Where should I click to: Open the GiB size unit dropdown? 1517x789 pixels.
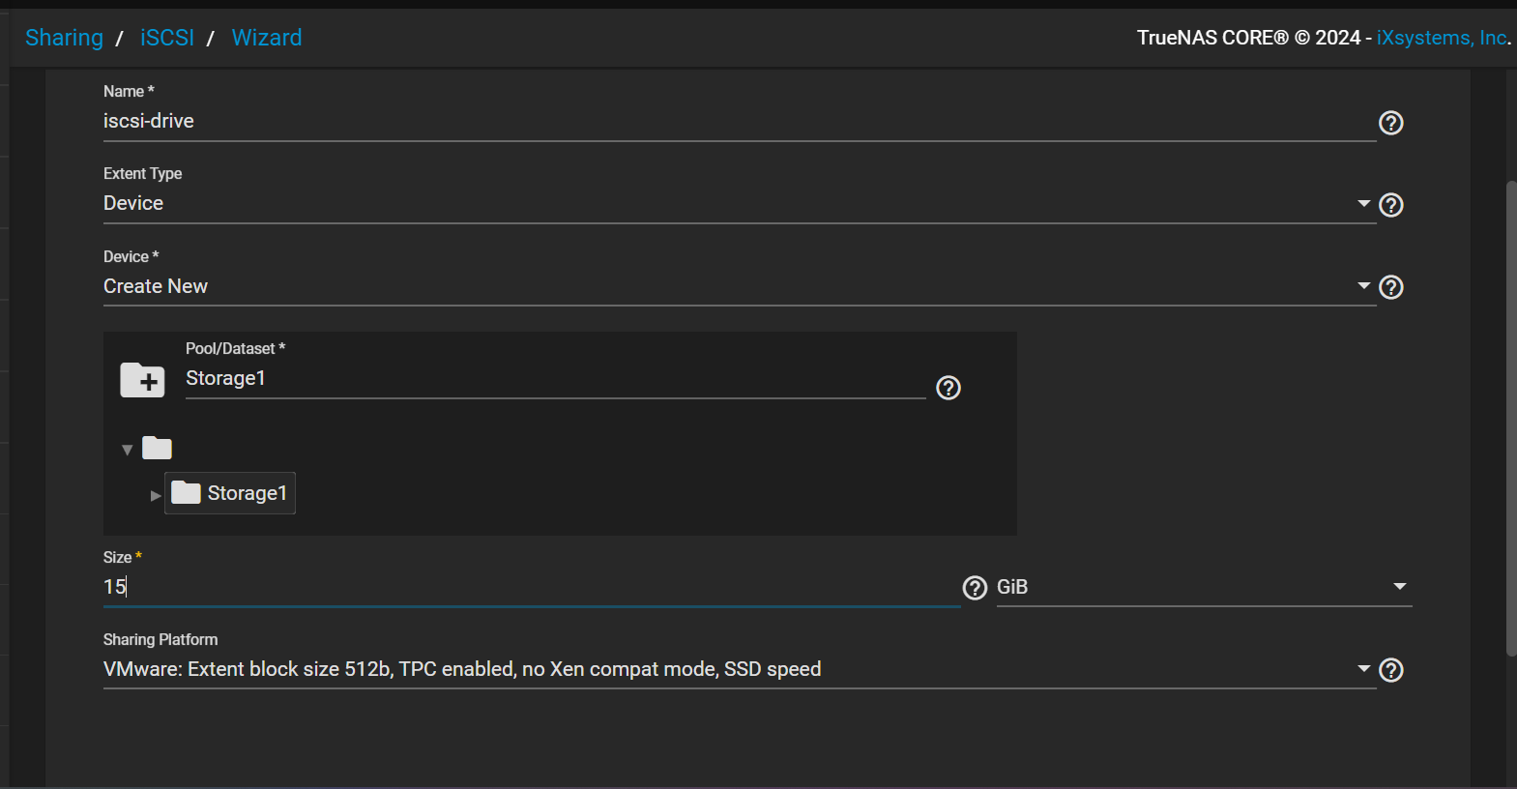pos(1204,587)
